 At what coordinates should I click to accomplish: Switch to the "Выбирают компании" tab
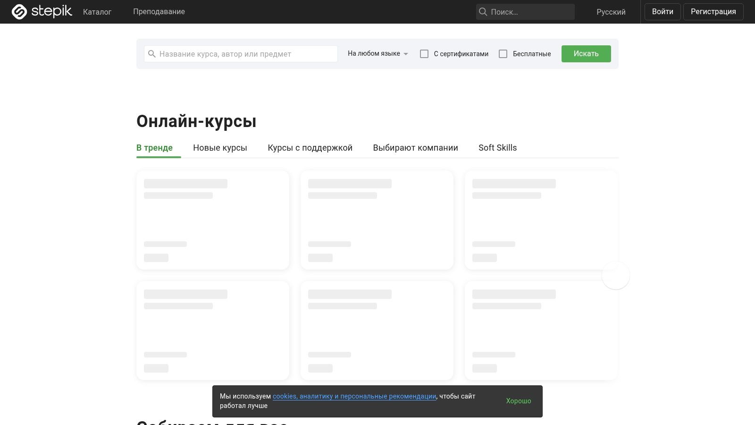tap(415, 148)
